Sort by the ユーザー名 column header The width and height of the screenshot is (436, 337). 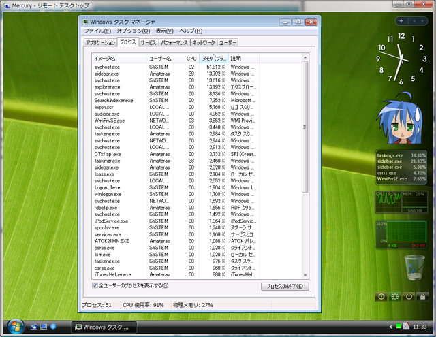pyautogui.click(x=160, y=59)
